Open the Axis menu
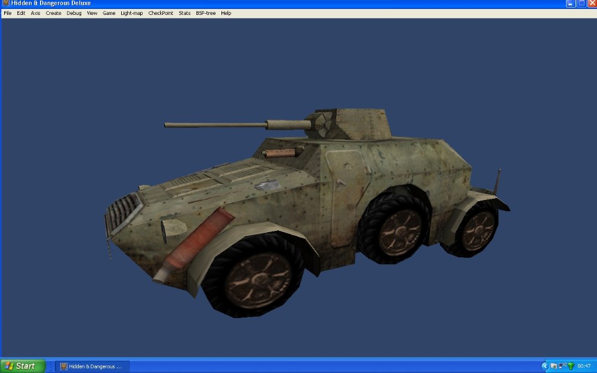 tap(36, 13)
